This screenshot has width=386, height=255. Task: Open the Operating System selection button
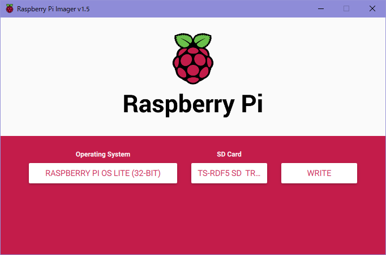pos(103,173)
